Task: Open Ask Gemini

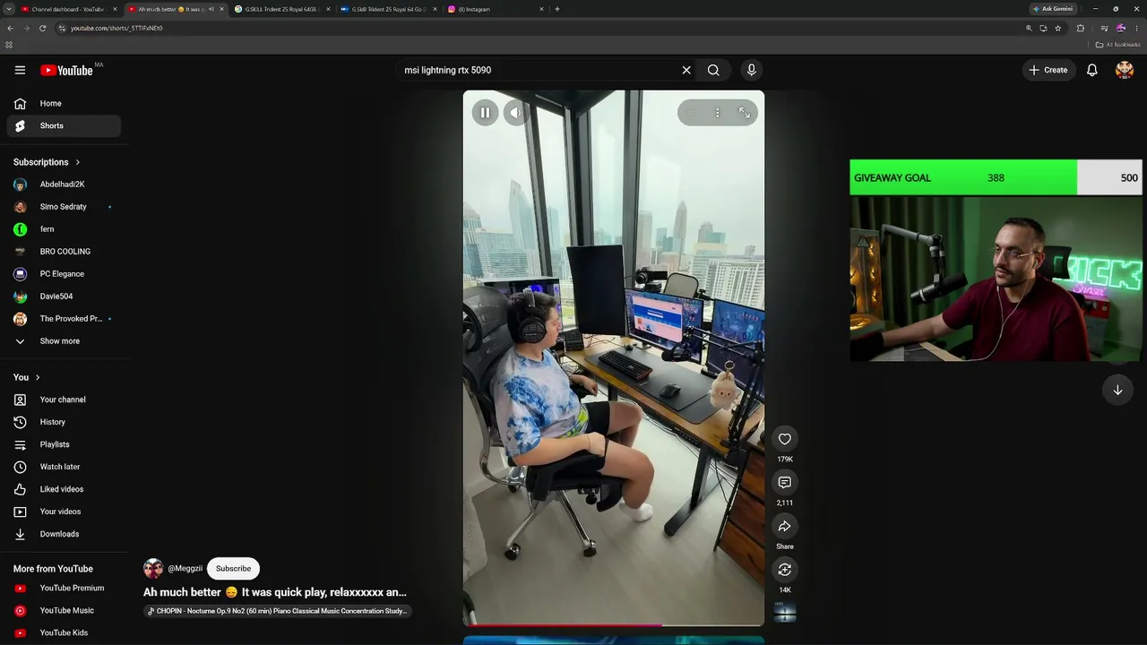Action: pos(1052,9)
